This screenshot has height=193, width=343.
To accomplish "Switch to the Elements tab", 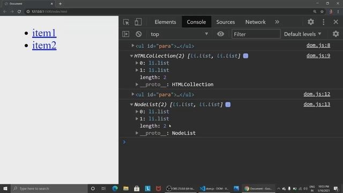I will coord(165,22).
